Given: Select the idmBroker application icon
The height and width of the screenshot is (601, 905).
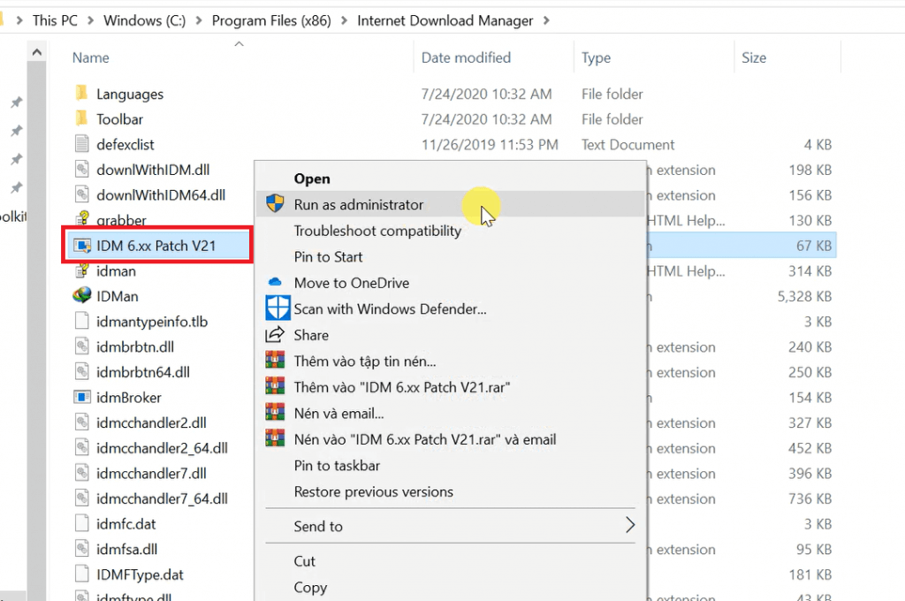Looking at the screenshot, I should 82,398.
